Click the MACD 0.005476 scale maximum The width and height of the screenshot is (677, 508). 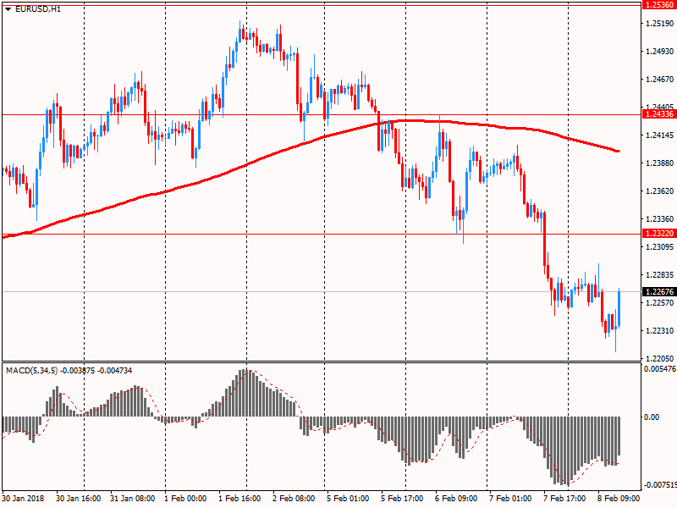(660, 368)
